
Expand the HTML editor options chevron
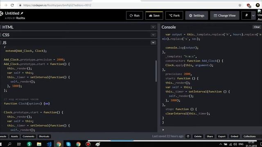click(x=153, y=27)
